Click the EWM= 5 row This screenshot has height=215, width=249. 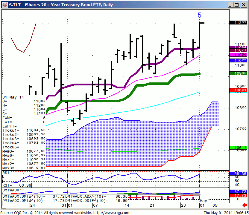(x=24, y=118)
